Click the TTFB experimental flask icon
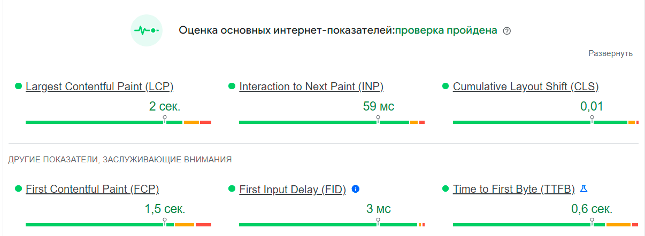The width and height of the screenshot is (645, 236). pyautogui.click(x=584, y=189)
